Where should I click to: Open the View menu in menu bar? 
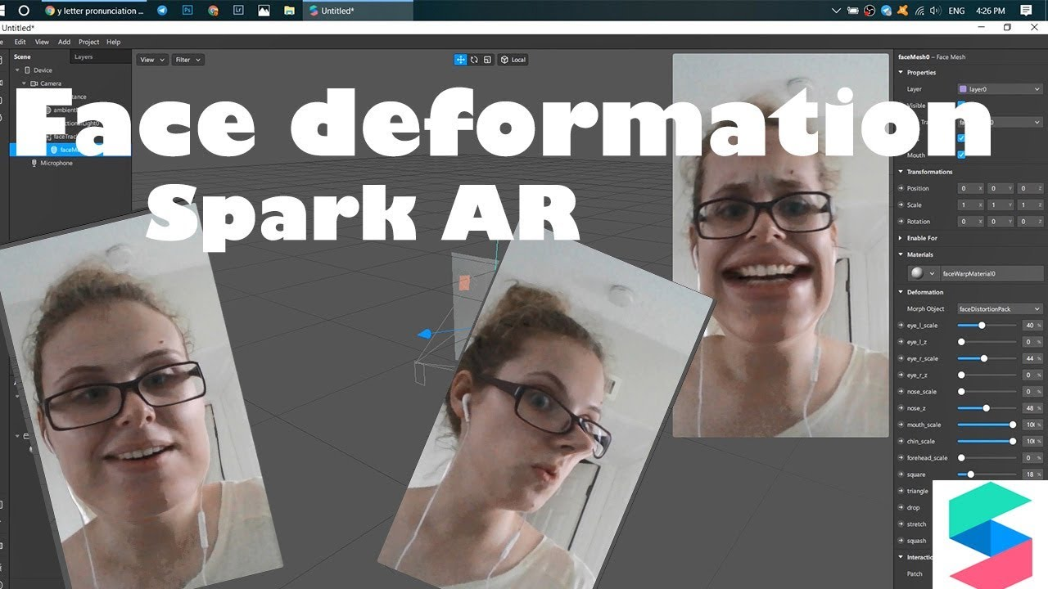[x=42, y=42]
